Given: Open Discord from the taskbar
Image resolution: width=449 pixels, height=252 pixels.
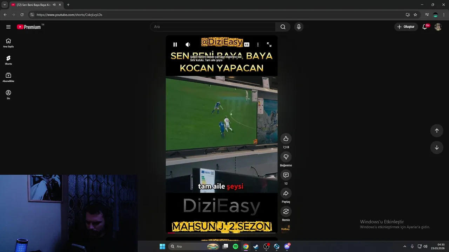Looking at the screenshot, I should pos(287,246).
